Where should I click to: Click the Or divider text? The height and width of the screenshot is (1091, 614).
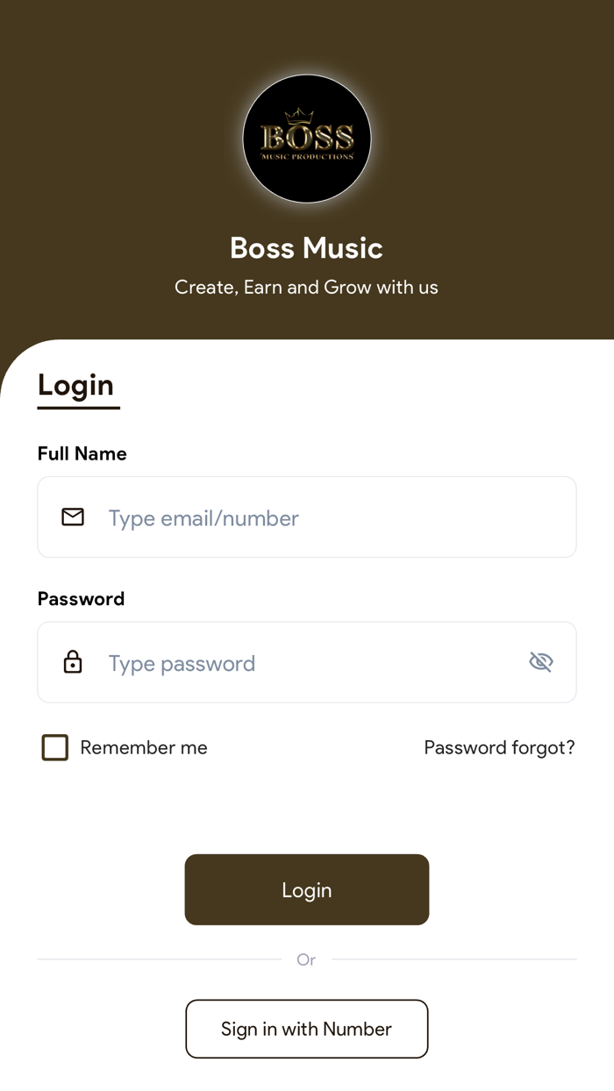point(306,959)
